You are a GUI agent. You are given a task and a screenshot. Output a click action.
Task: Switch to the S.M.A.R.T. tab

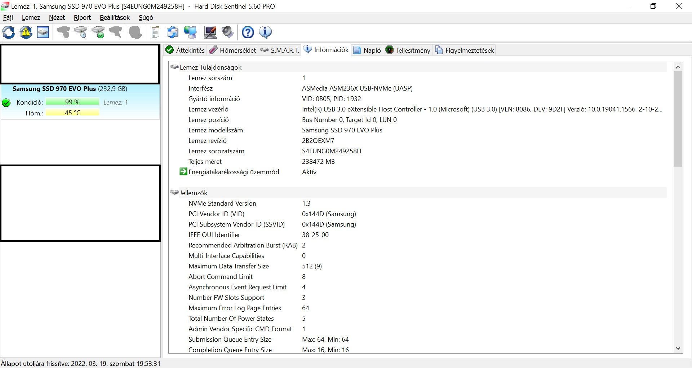[x=280, y=50]
